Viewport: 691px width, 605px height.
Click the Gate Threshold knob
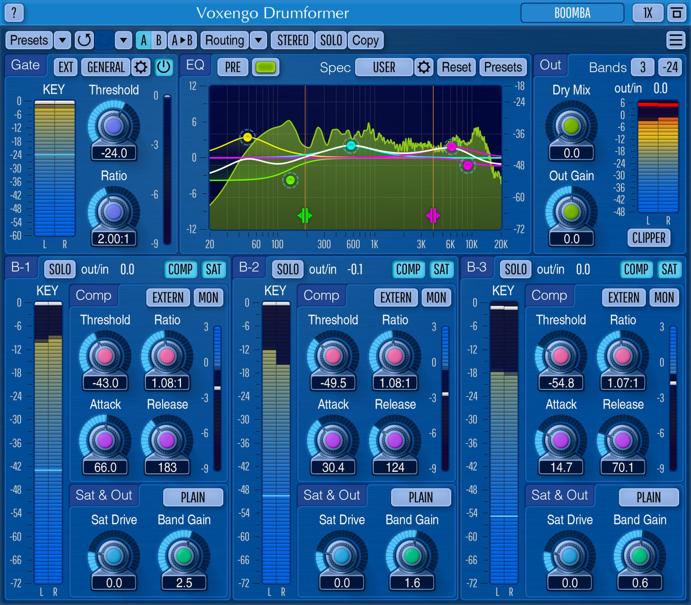click(x=113, y=126)
